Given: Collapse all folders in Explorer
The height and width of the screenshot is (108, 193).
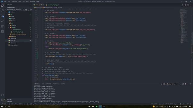Looking at the screenshot, I should (31, 10).
